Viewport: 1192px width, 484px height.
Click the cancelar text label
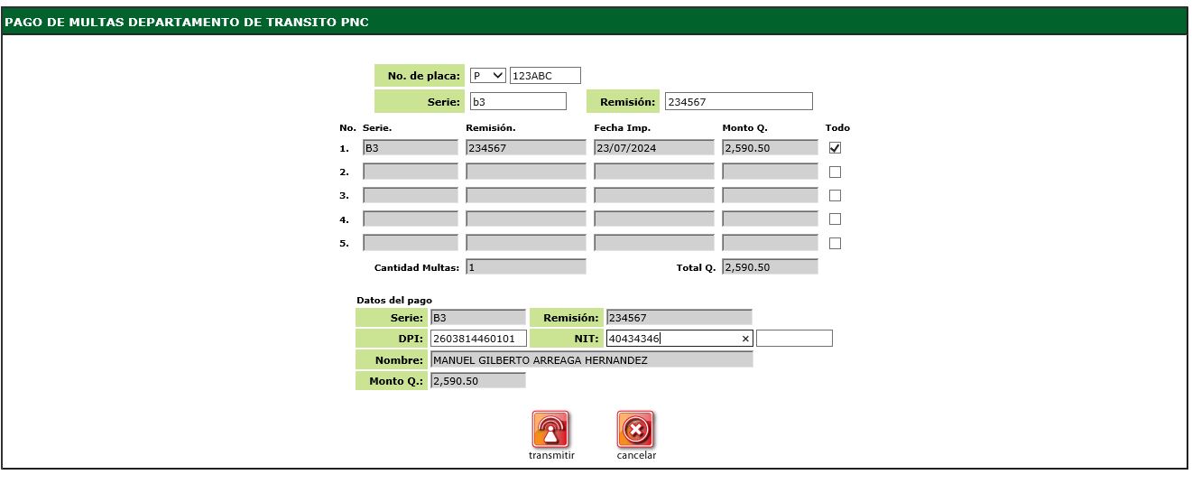636,456
